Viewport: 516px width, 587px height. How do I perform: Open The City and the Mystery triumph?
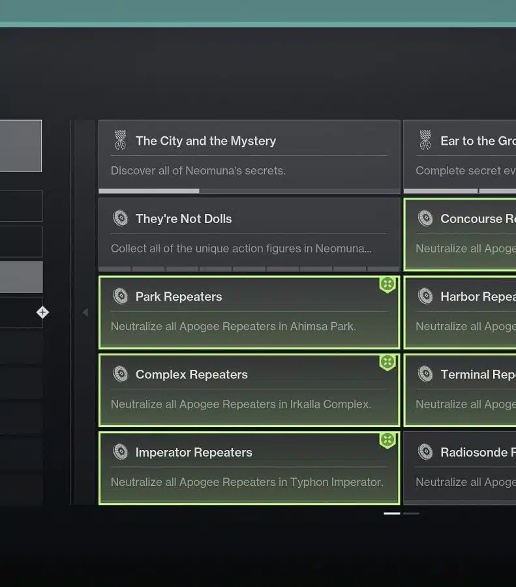249,157
